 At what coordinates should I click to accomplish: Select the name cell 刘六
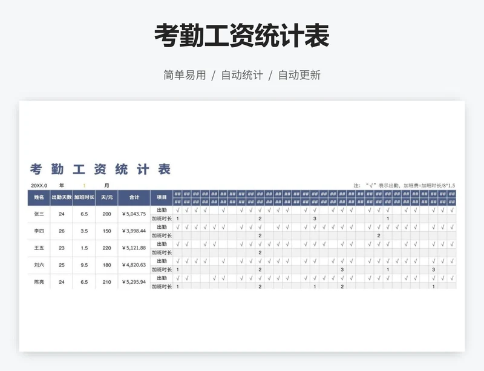(39, 265)
